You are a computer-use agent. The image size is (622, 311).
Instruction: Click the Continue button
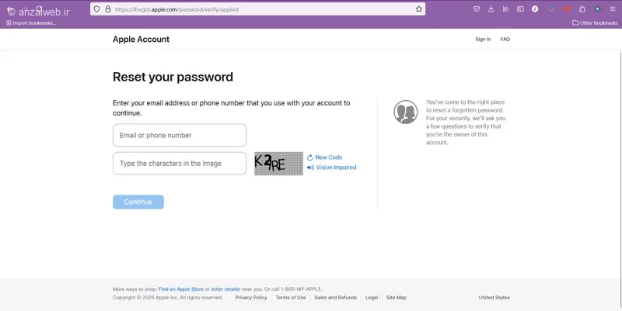pyautogui.click(x=138, y=202)
